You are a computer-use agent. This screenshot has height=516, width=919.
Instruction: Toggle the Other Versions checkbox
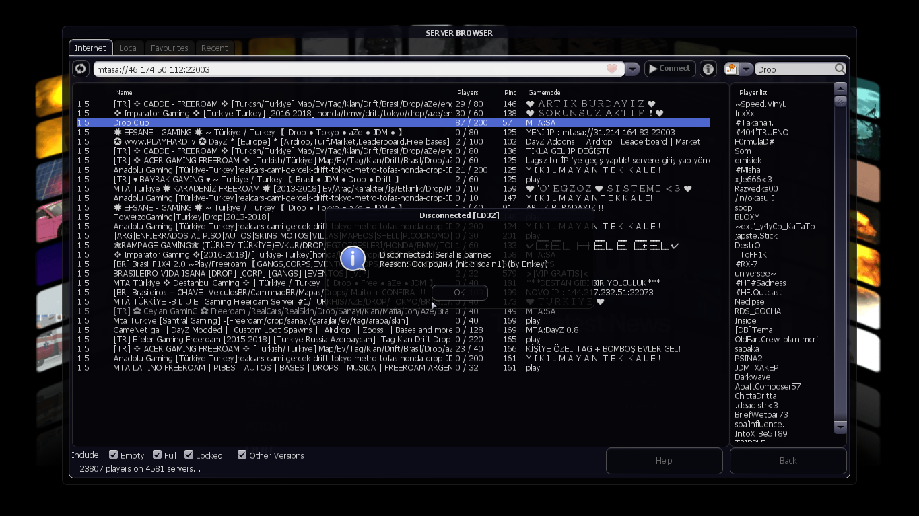[242, 455]
